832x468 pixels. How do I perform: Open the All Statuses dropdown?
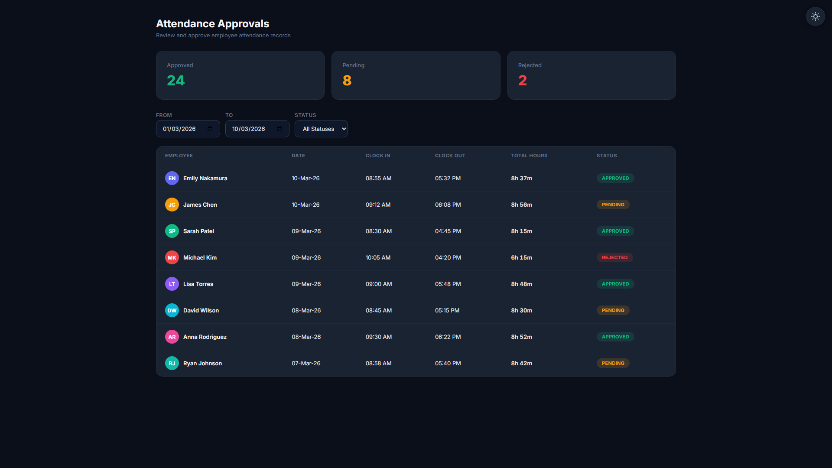tap(321, 129)
